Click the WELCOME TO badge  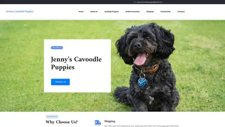click(x=57, y=48)
